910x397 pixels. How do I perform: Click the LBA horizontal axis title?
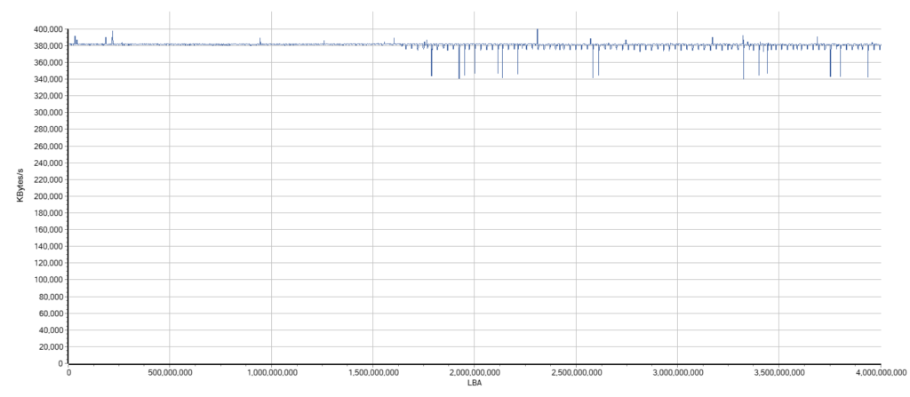[475, 384]
